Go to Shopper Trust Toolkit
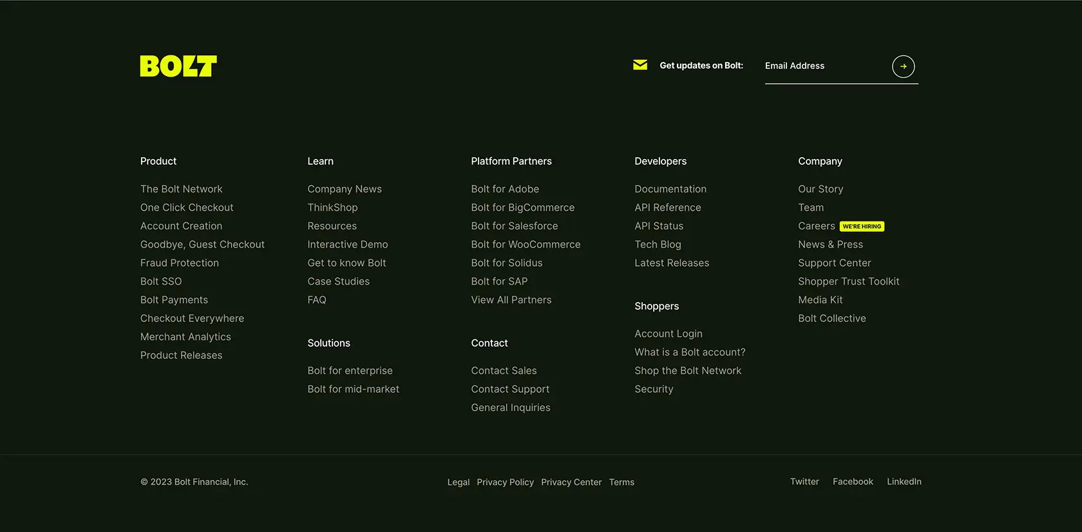Screen dimensions: 1082x532 pyautogui.click(x=849, y=281)
